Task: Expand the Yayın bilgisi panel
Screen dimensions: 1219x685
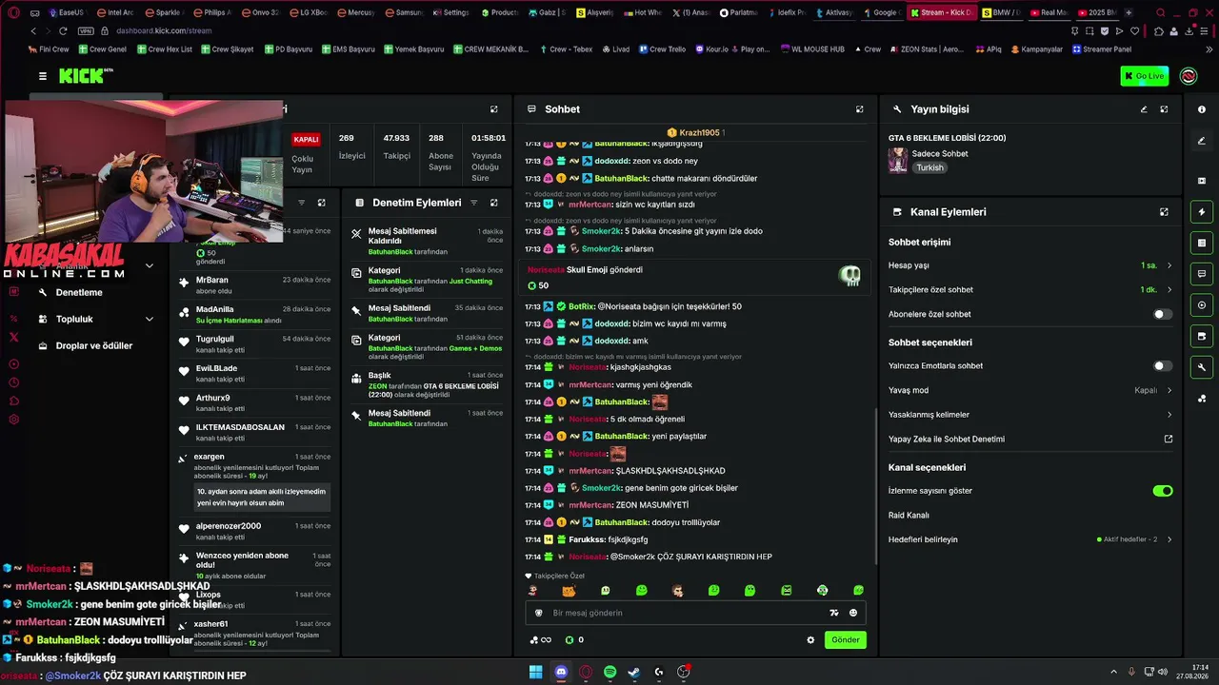Action: pos(1164,109)
